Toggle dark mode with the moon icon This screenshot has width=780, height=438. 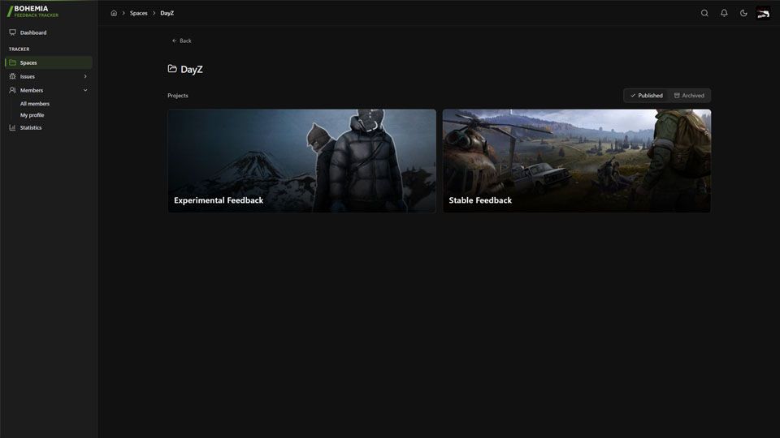pyautogui.click(x=743, y=13)
